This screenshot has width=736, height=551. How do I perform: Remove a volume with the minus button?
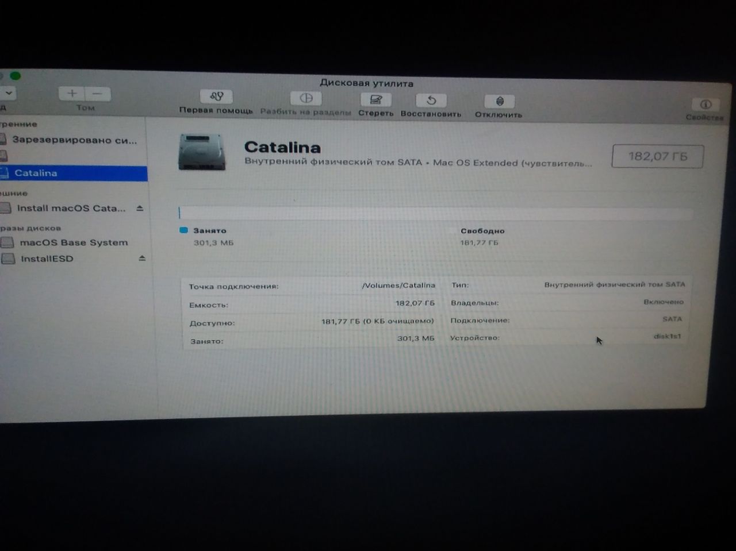pos(98,94)
